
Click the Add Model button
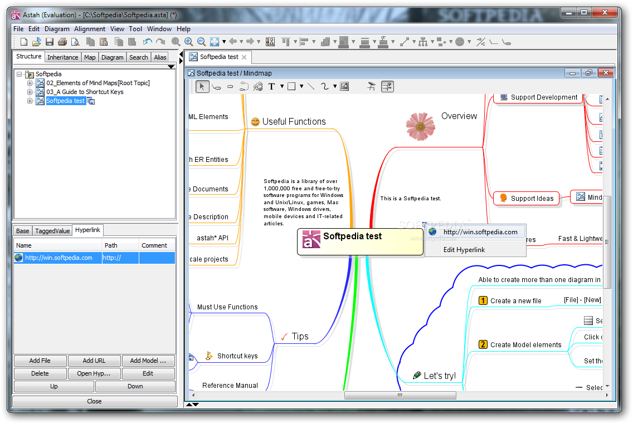pos(148,361)
